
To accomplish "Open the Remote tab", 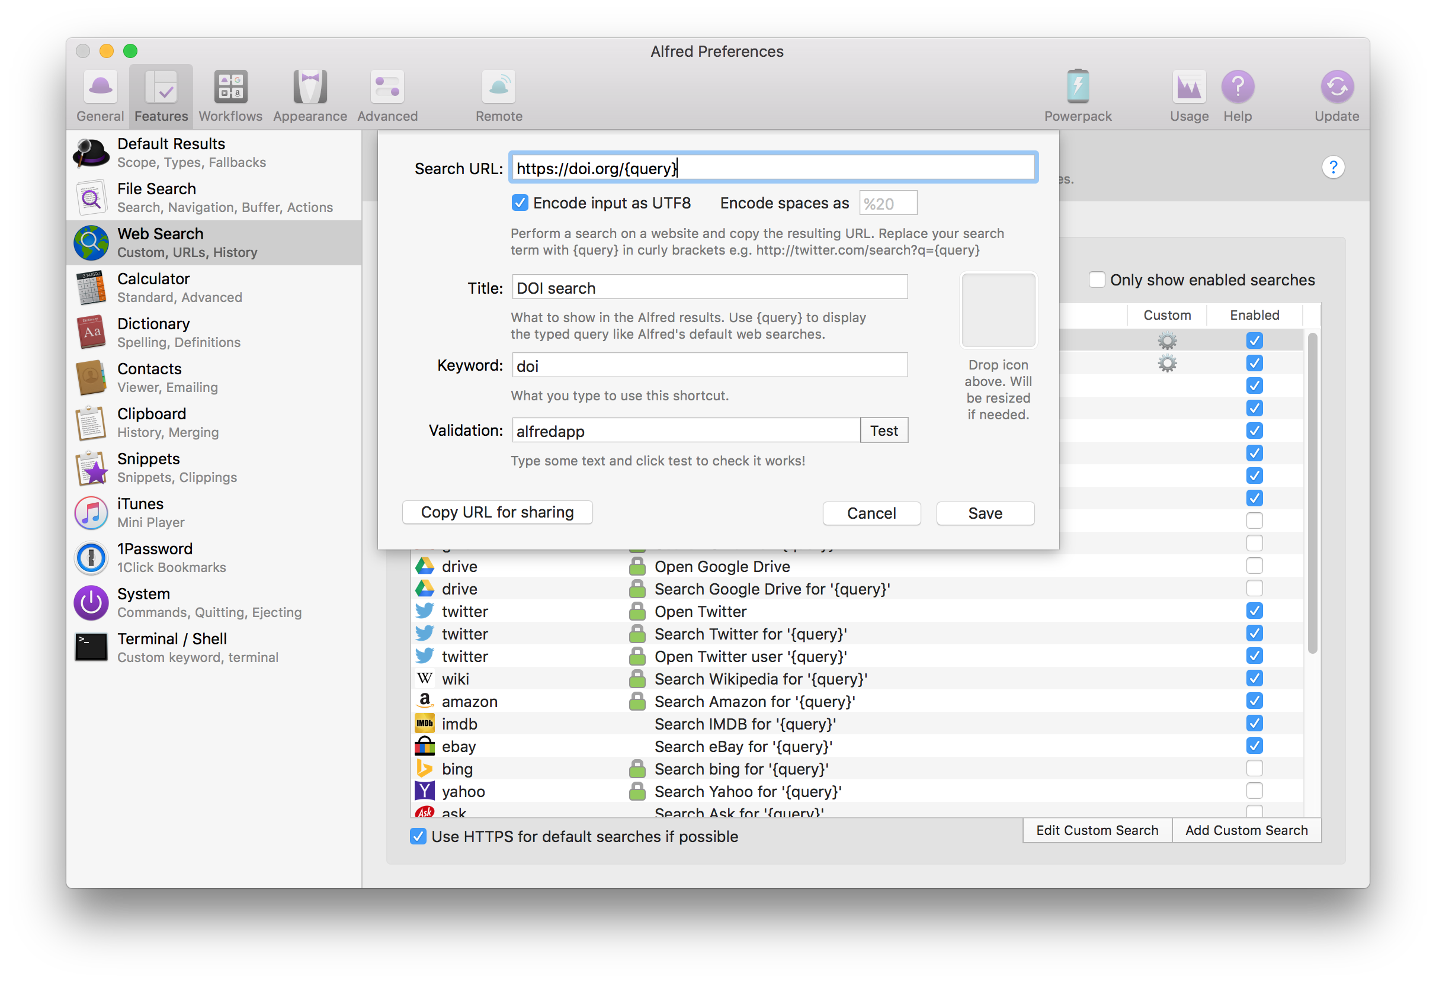I will point(499,97).
